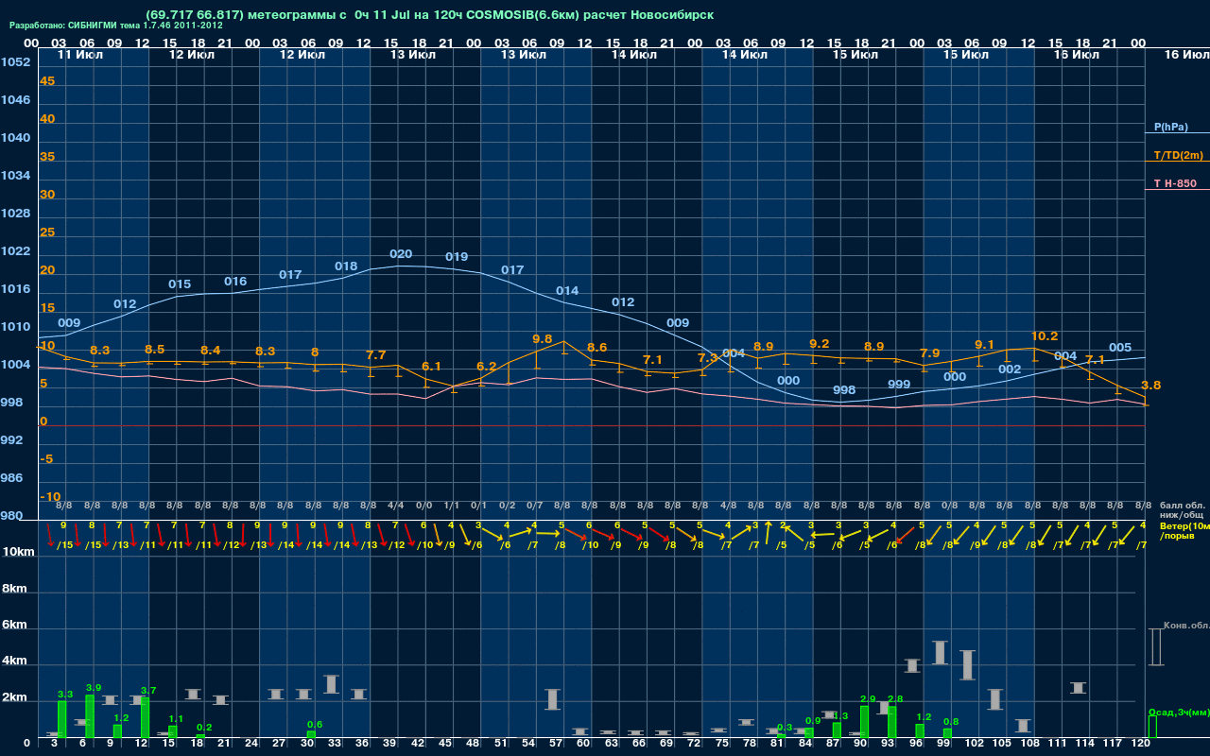This screenshot has height=756, width=1210.
Task: Click the green precipitation bar labeled 3.9
Action: point(90,716)
